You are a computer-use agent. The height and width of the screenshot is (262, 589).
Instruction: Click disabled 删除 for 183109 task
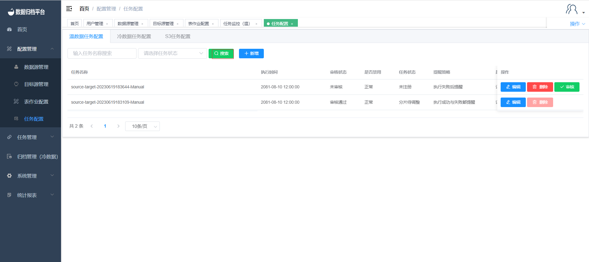click(x=540, y=102)
